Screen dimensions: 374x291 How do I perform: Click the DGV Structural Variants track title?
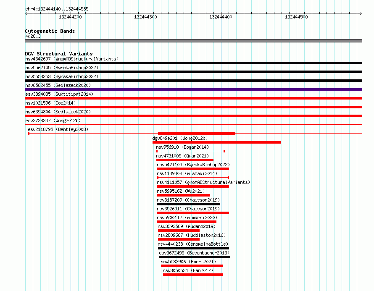pos(59,54)
